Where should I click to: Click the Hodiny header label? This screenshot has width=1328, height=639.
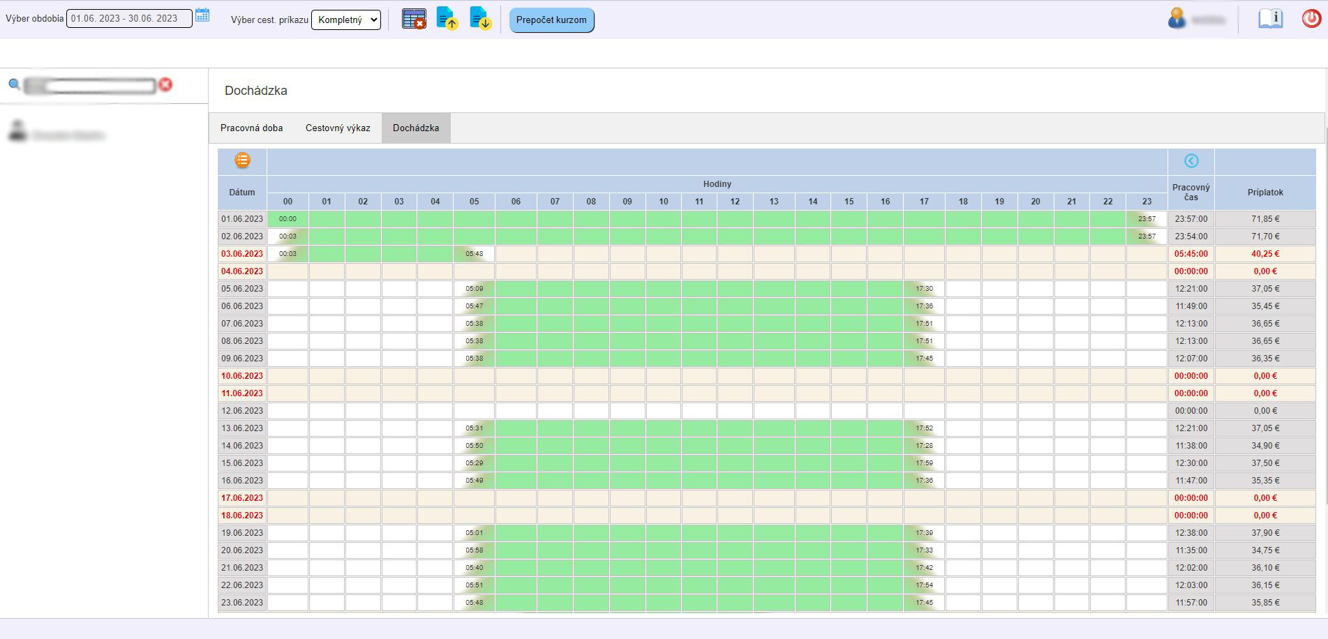click(x=717, y=184)
